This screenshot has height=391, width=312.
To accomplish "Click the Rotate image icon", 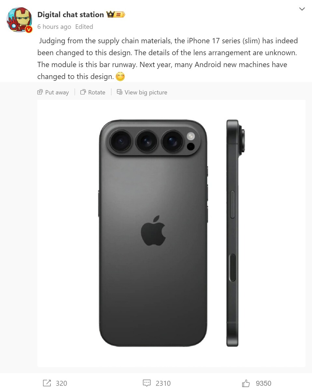I will pos(83,92).
